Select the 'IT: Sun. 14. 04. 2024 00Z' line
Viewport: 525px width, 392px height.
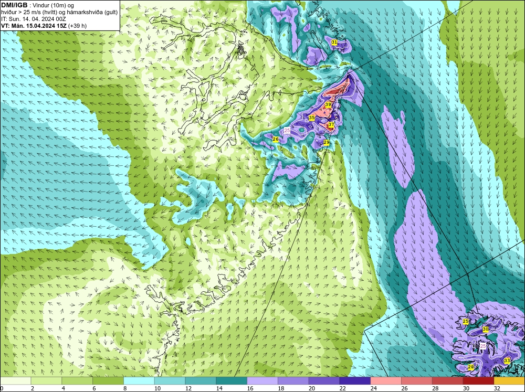(34, 19)
